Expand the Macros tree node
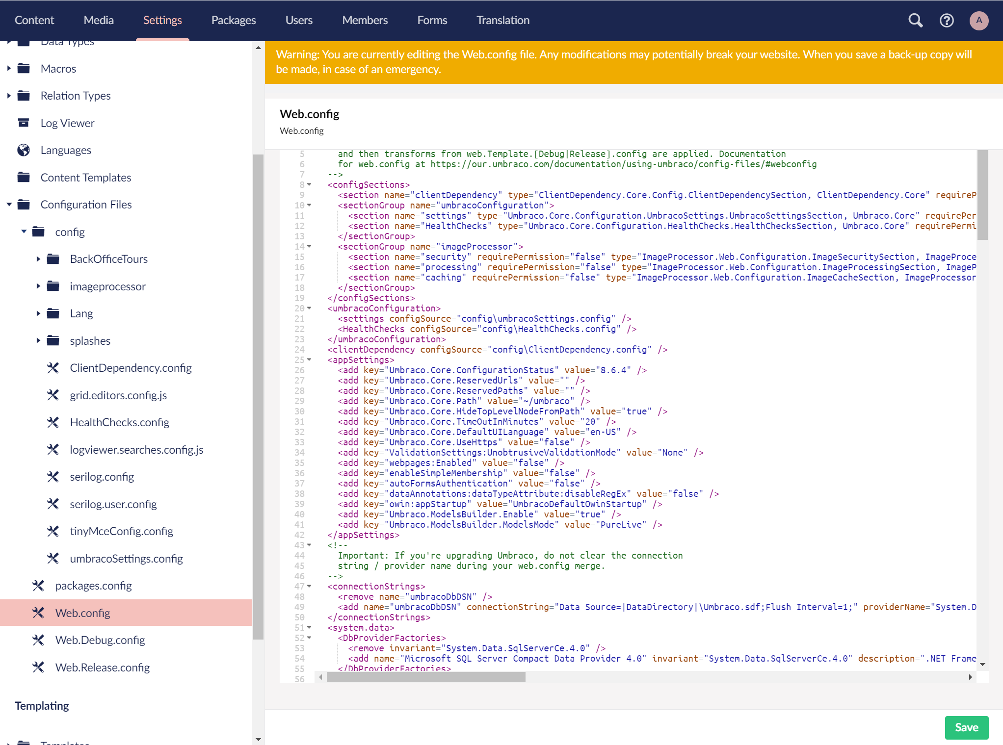1003x745 pixels. click(x=9, y=69)
